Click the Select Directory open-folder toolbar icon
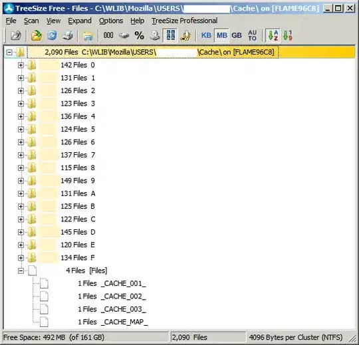 tap(15, 35)
